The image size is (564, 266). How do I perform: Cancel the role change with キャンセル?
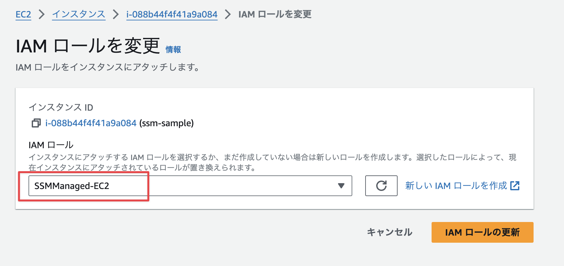pyautogui.click(x=389, y=232)
